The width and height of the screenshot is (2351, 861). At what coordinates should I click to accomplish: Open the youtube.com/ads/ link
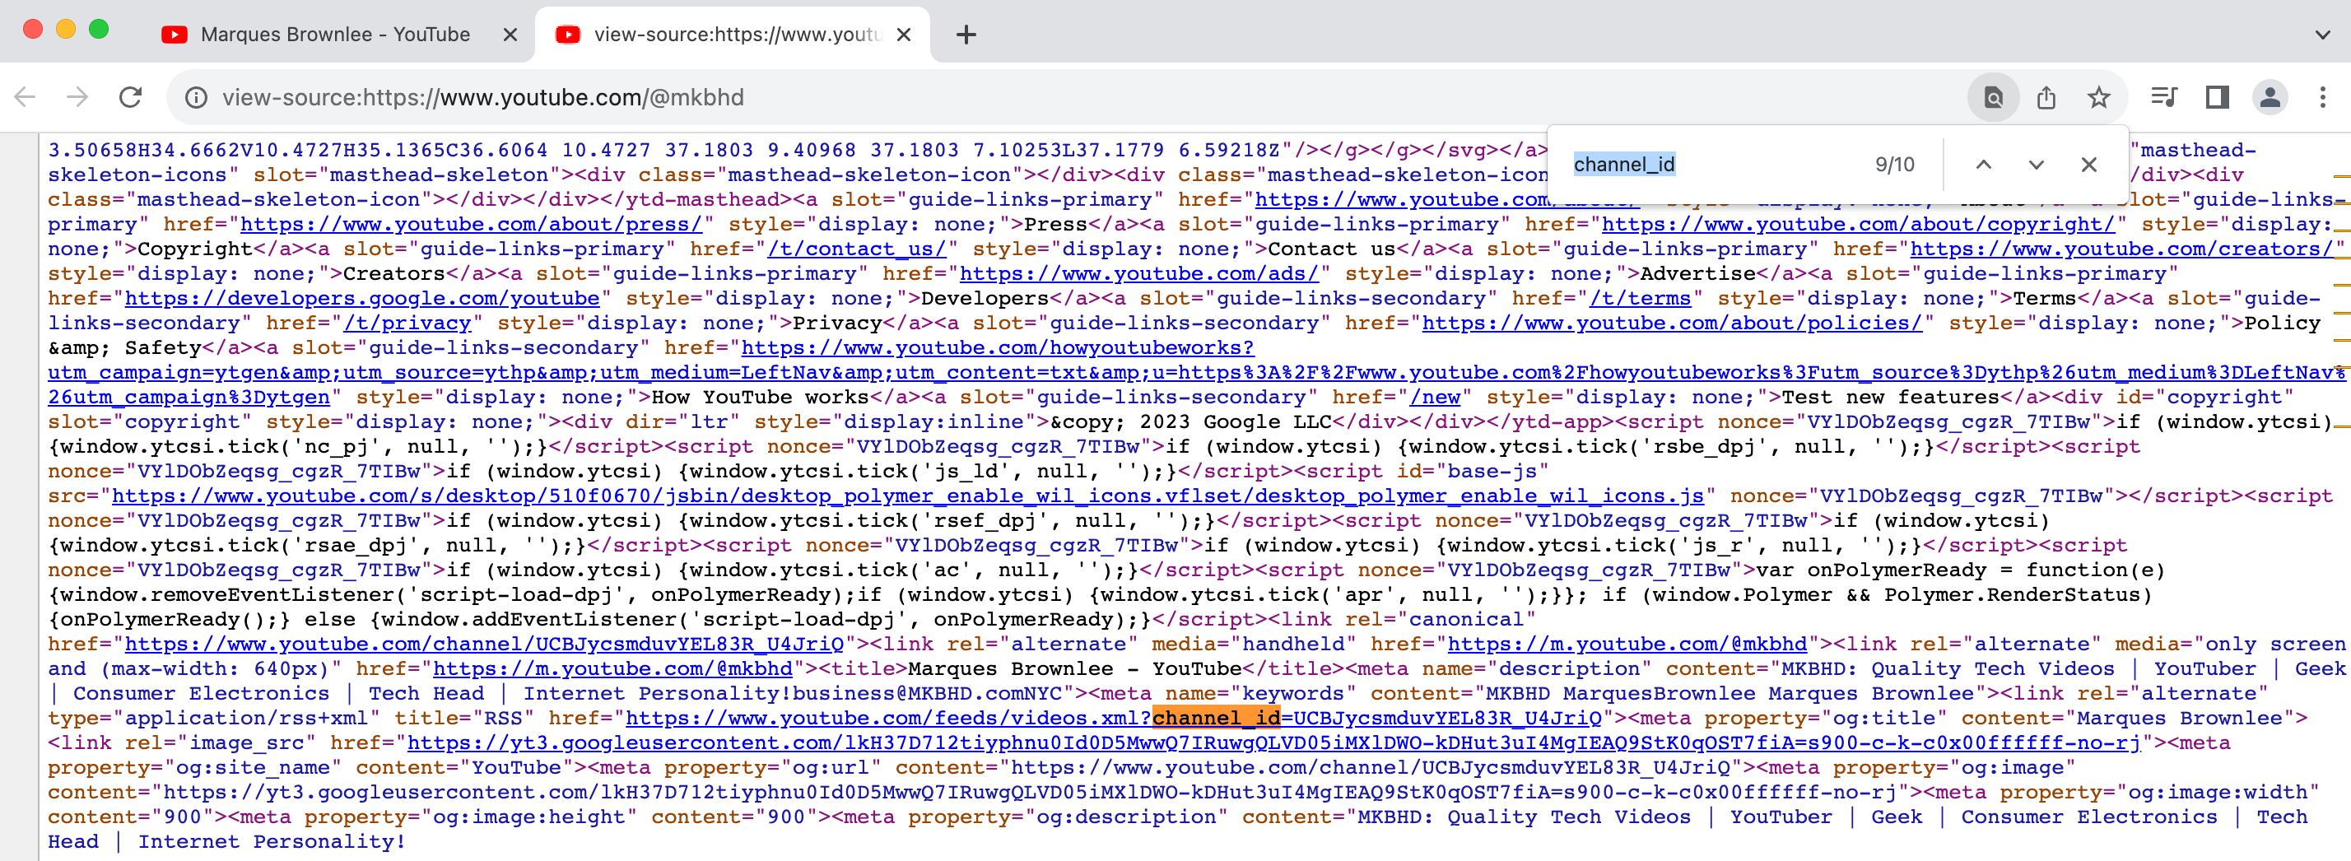point(1138,274)
